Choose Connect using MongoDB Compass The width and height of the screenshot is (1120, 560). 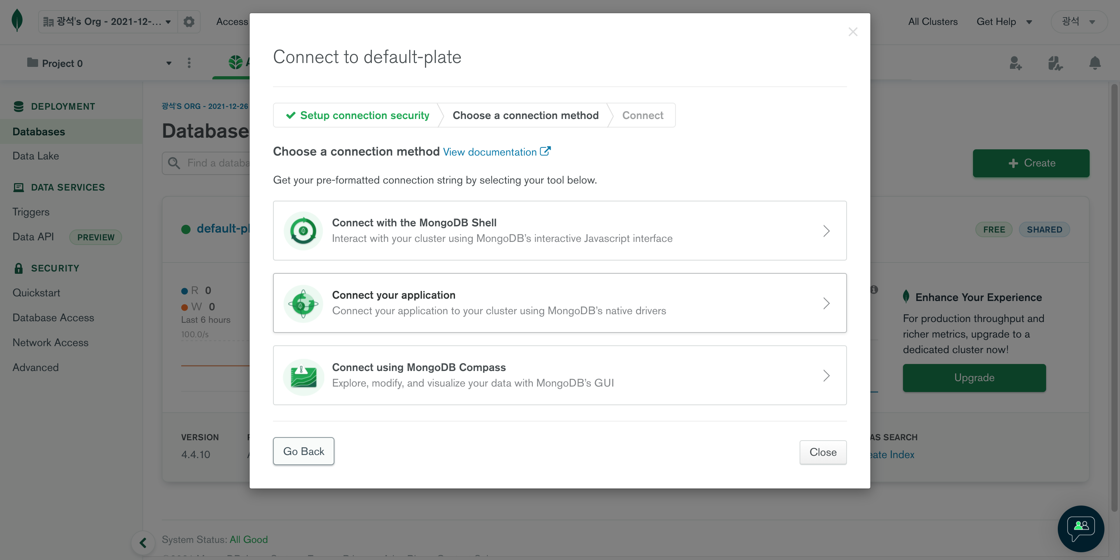click(x=560, y=375)
